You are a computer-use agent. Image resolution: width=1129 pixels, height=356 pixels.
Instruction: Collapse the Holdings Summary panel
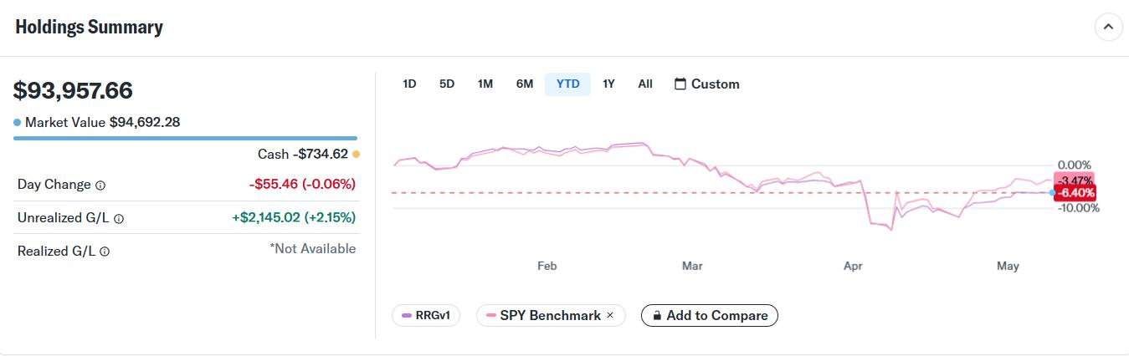click(1108, 28)
